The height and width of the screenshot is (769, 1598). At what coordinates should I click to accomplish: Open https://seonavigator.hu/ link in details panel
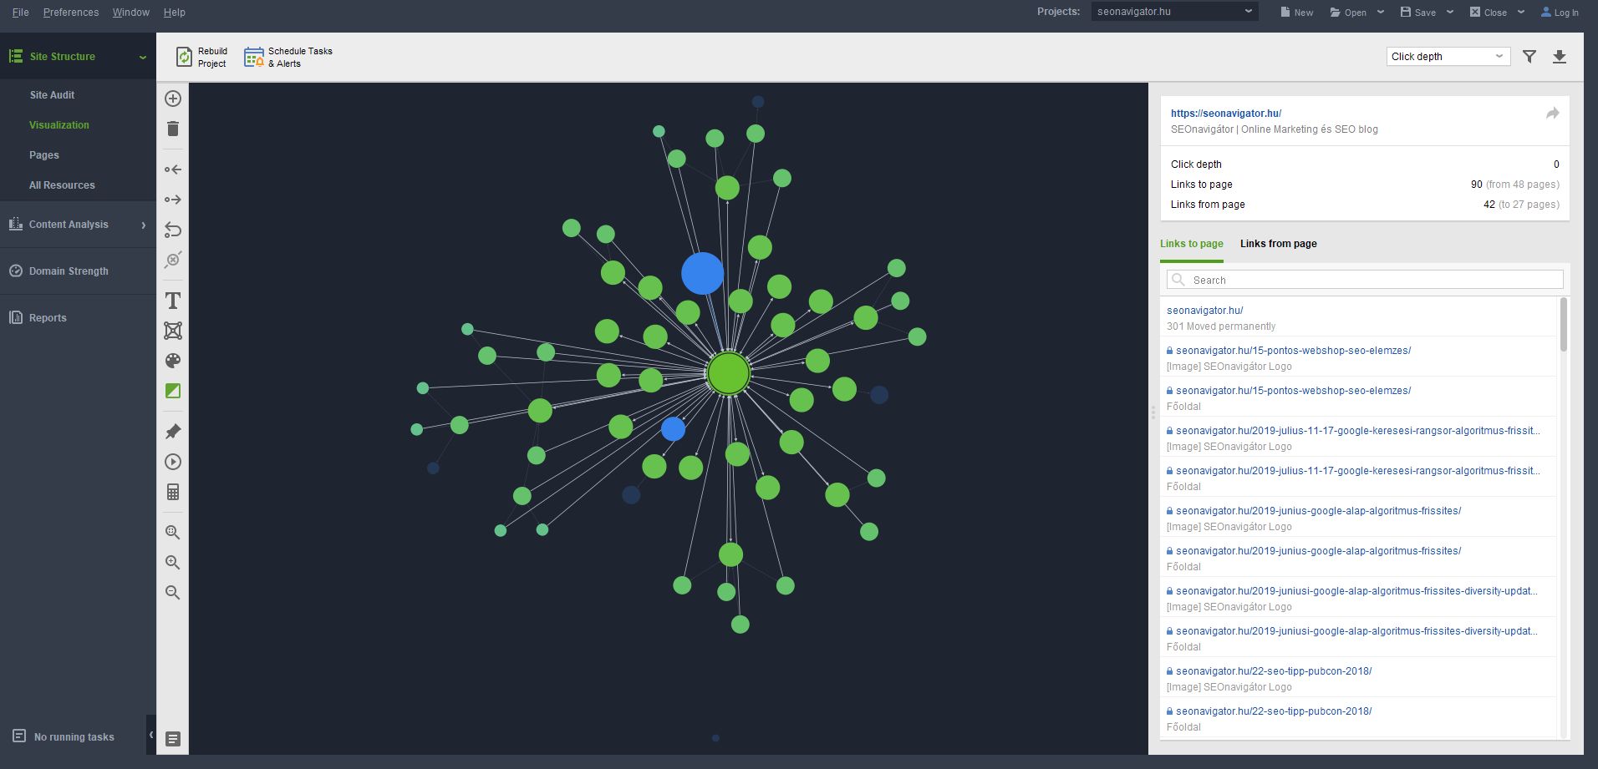pos(1226,114)
